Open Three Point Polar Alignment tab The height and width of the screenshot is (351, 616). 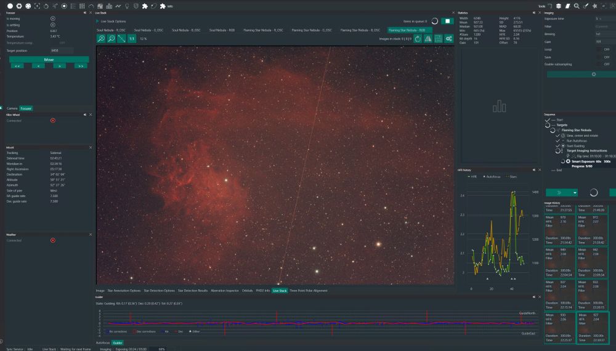pos(309,291)
